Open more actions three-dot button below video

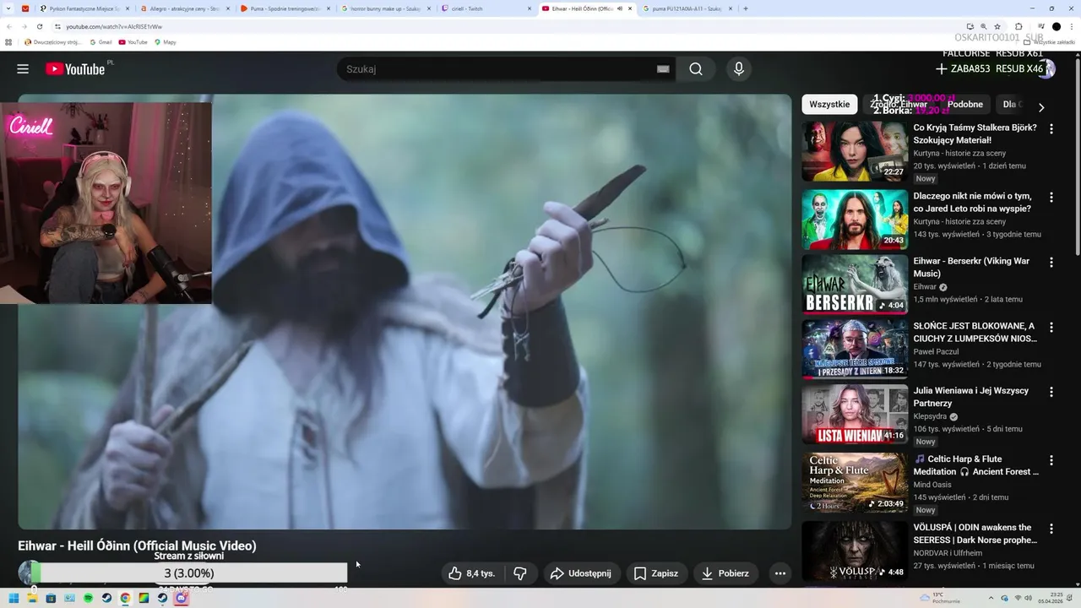780,573
